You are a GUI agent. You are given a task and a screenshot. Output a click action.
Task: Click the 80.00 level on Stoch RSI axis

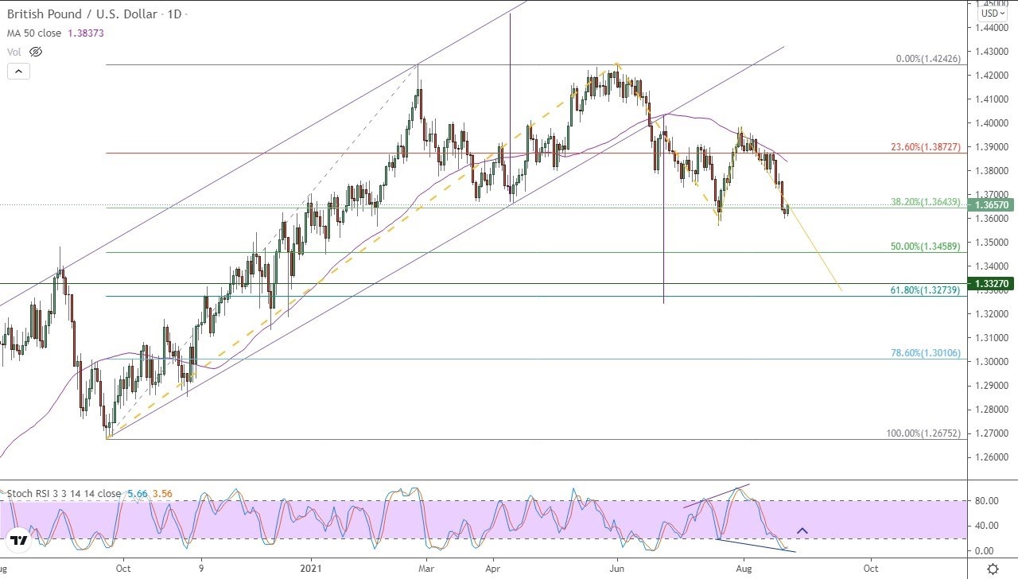989,500
